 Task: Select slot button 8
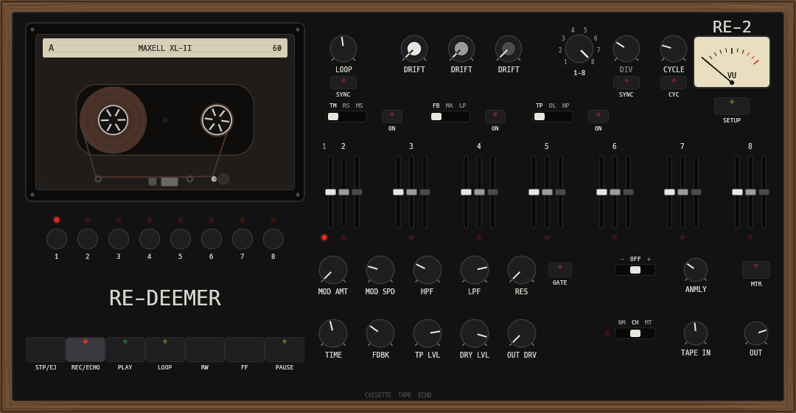[x=273, y=239]
